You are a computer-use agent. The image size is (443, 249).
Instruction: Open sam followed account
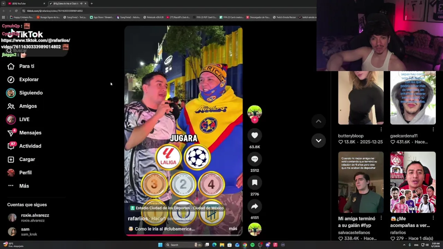22,232
